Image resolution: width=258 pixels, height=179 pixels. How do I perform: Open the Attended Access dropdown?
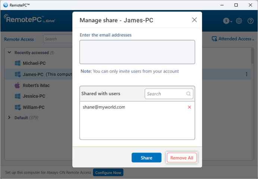(x=233, y=39)
